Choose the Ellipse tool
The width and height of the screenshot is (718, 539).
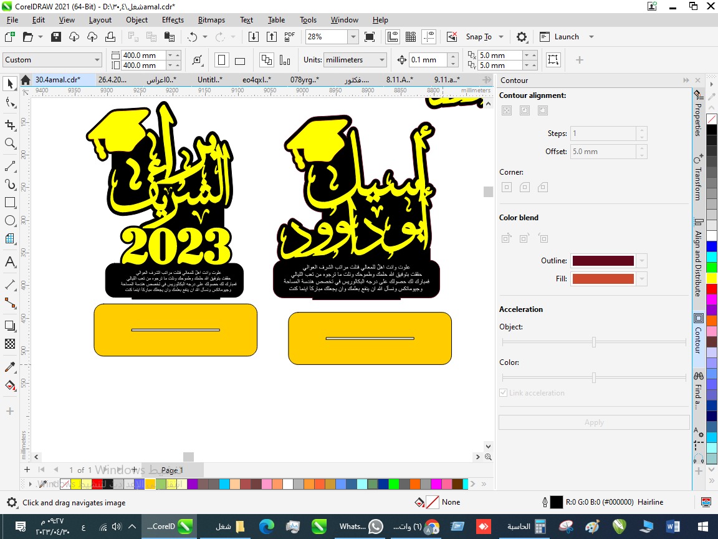pyautogui.click(x=10, y=220)
